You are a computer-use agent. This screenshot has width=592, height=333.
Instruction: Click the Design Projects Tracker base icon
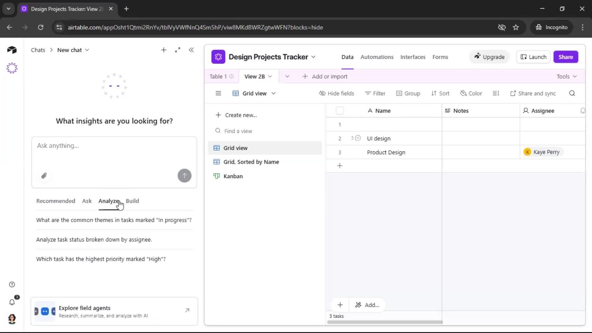pyautogui.click(x=218, y=57)
